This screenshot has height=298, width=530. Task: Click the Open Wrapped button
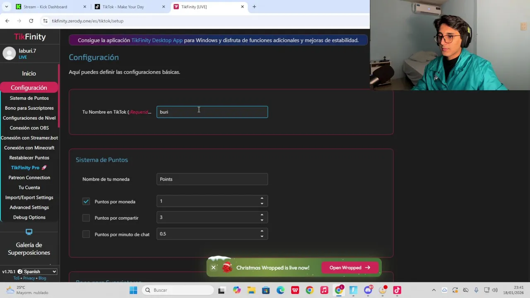[x=349, y=267]
